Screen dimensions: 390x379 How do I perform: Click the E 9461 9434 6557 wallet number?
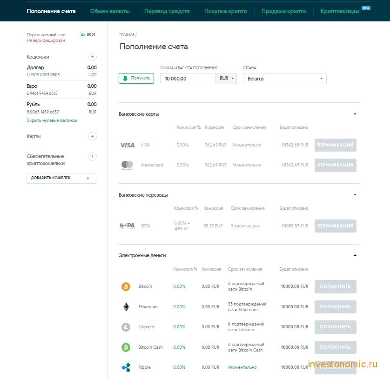[42, 93]
